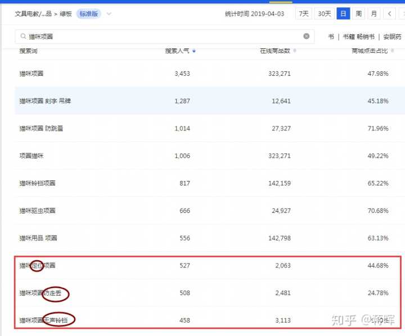Screen dimensions: 405x336
Task: Switch to the 7天 time range
Action: 303,14
